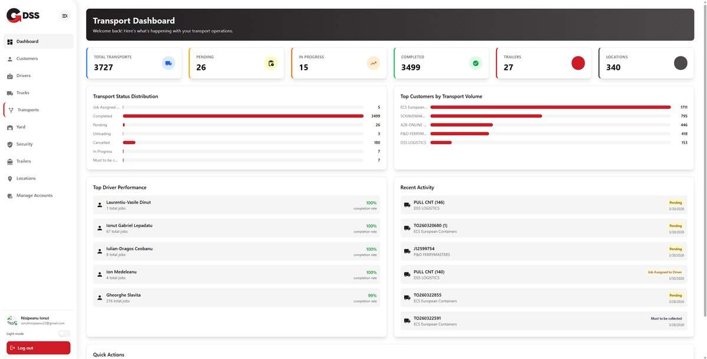This screenshot has width=707, height=359.
Task: Click the ECS European customer volume bar
Action: pos(551,107)
